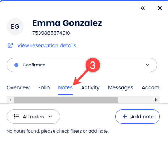Switch to the Overview tab
Image resolution: width=168 pixels, height=150 pixels.
[18, 87]
